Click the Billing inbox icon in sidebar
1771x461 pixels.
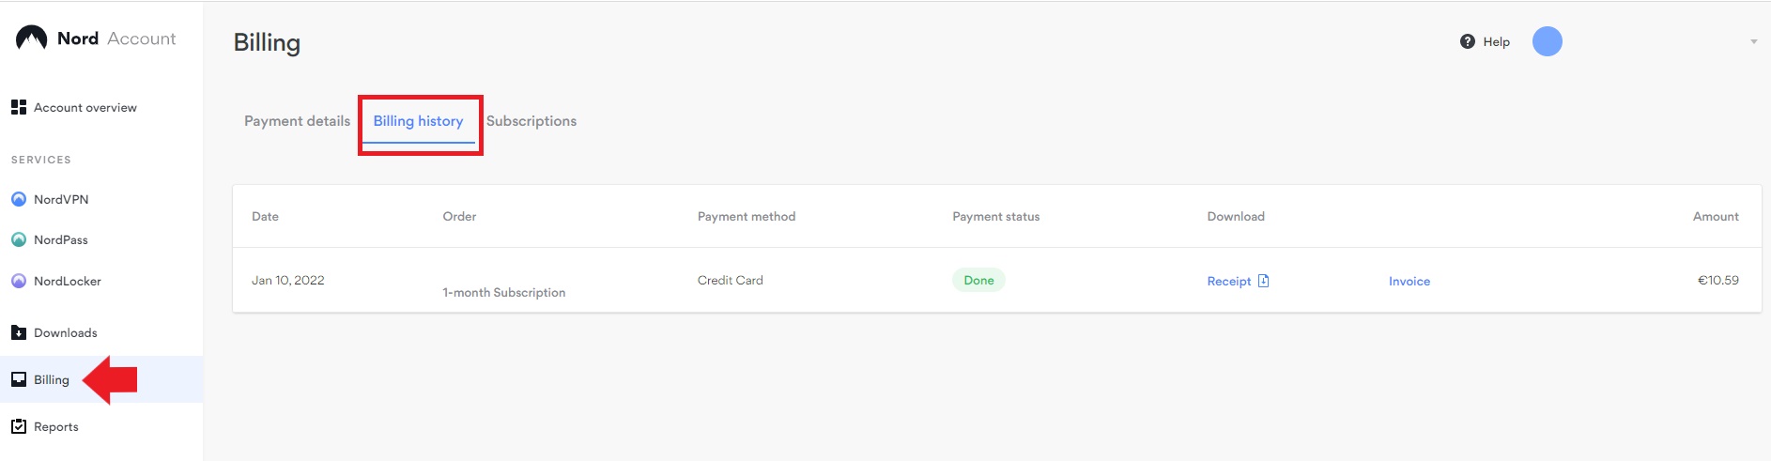pos(19,379)
